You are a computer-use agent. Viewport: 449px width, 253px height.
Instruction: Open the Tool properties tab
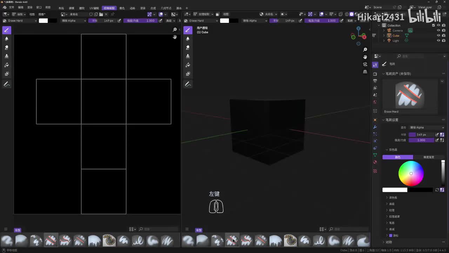point(375,65)
